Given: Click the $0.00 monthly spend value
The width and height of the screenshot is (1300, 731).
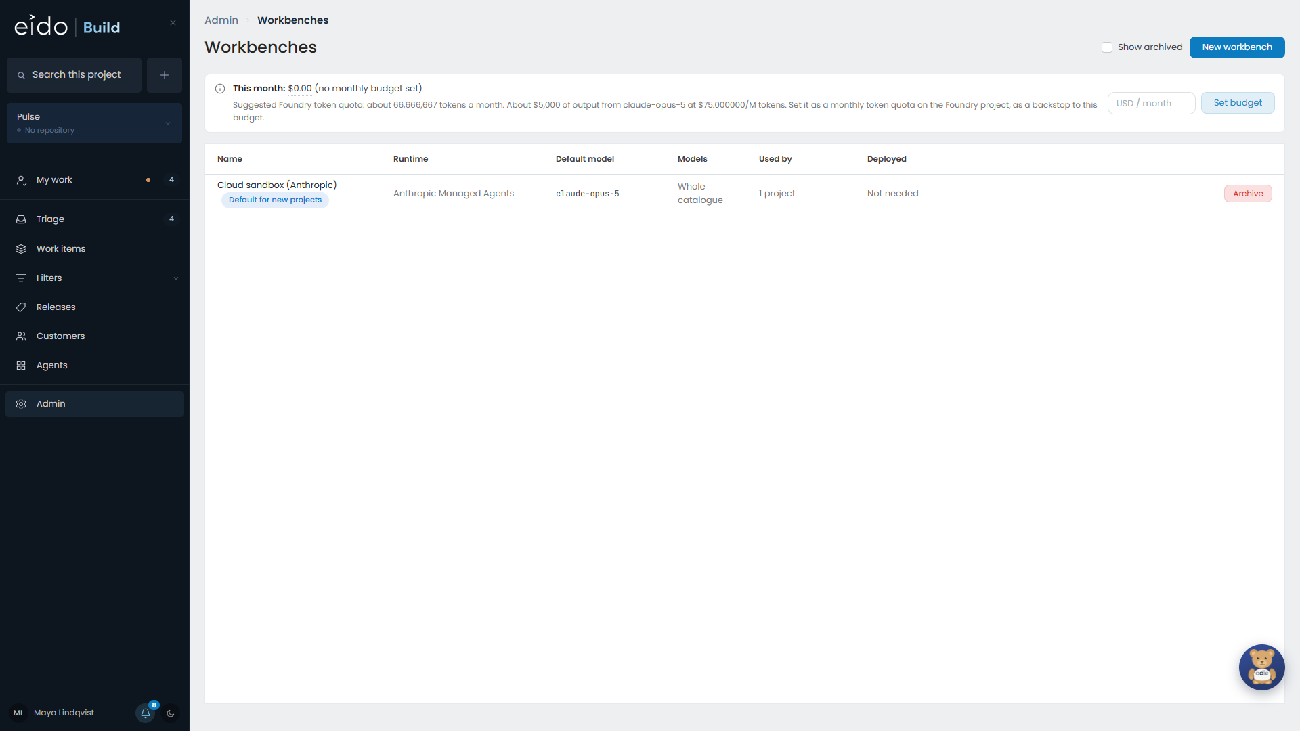Looking at the screenshot, I should 300,89.
